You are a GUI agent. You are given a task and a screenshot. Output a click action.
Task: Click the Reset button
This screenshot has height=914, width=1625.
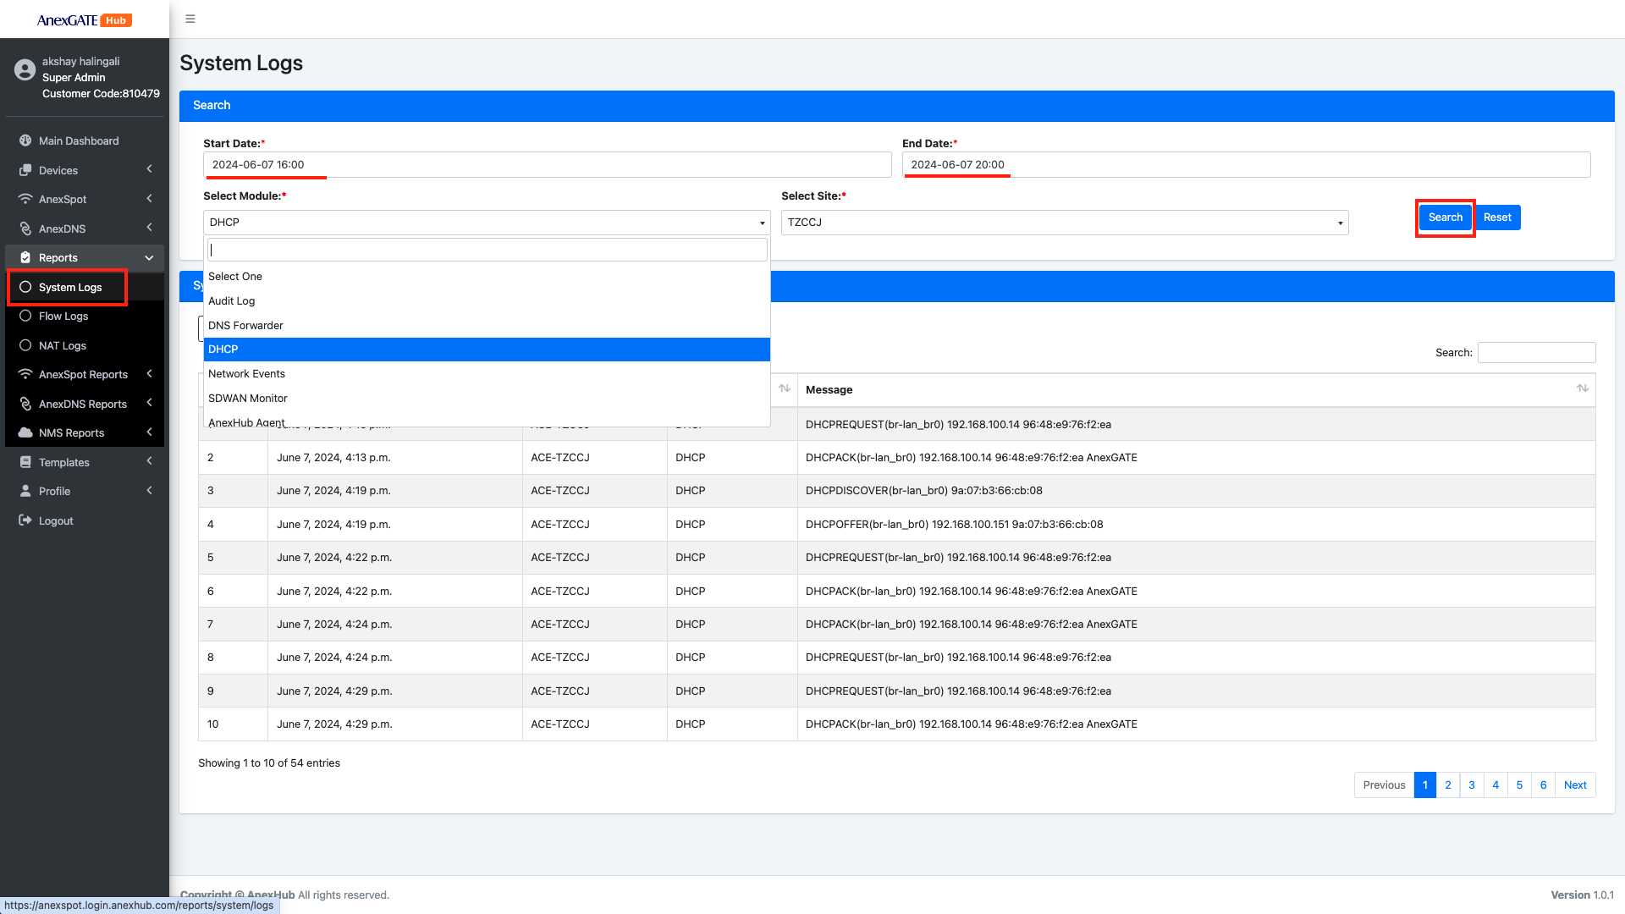(x=1496, y=217)
